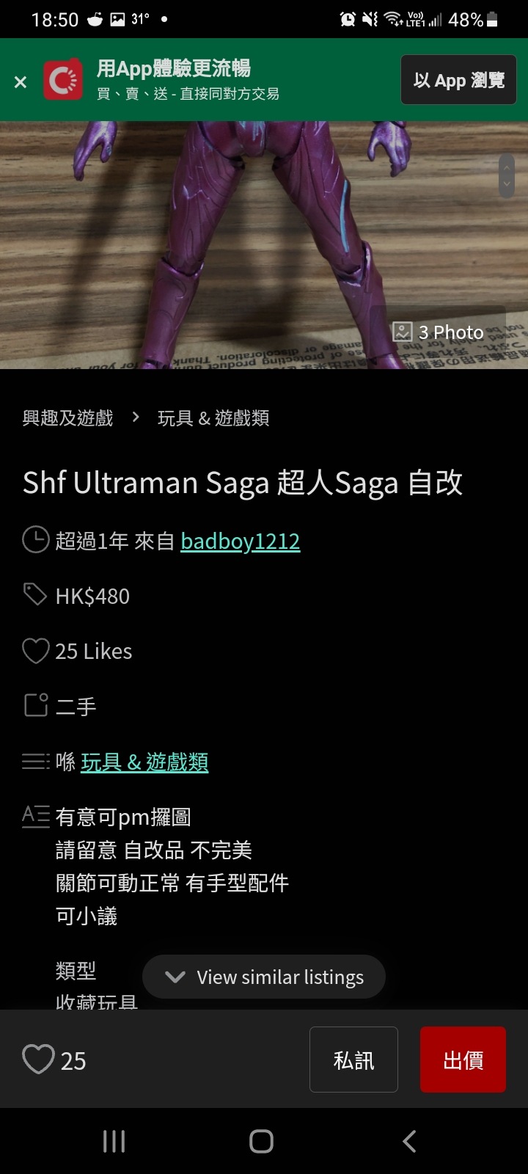
Task: Toggle the heart icon beside 25 Likes
Action: pos(35,651)
